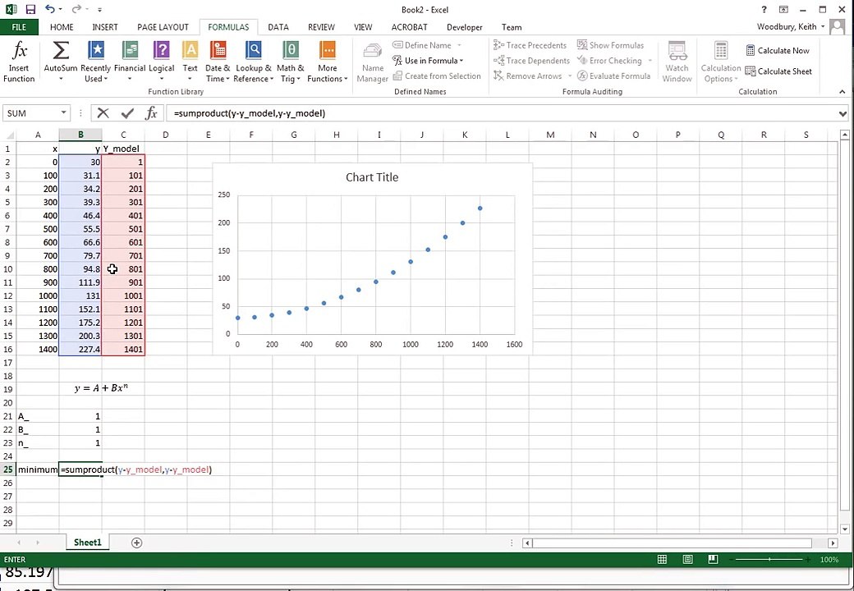
Task: Click in the formula bar text
Action: pyautogui.click(x=250, y=113)
